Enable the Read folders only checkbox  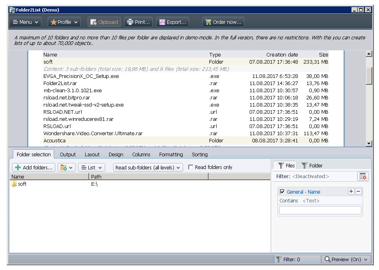click(191, 167)
